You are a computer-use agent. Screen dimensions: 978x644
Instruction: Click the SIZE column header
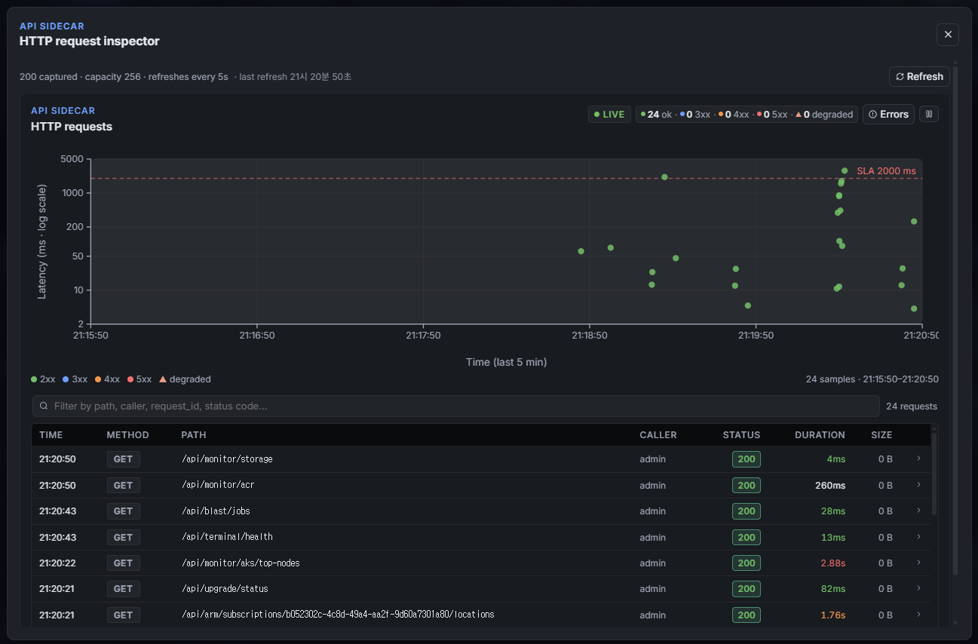click(x=881, y=435)
